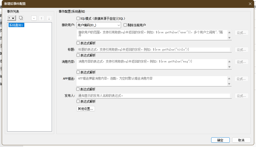Move the event up with arrow
Screen dimensions: 256x147
click(x=42, y=18)
